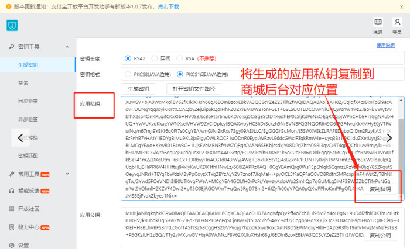This screenshot has width=410, height=249.
Task: Collapse the 密钥工具 section chevron
Action: pos(67,47)
